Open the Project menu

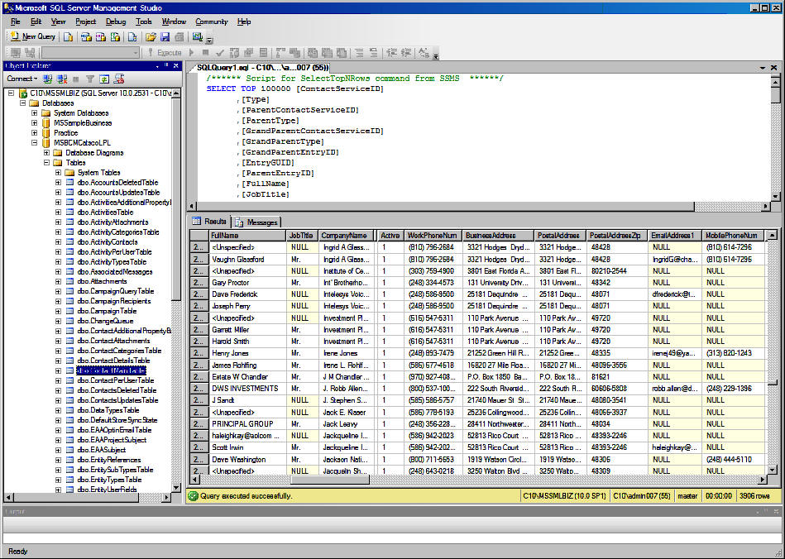point(85,21)
